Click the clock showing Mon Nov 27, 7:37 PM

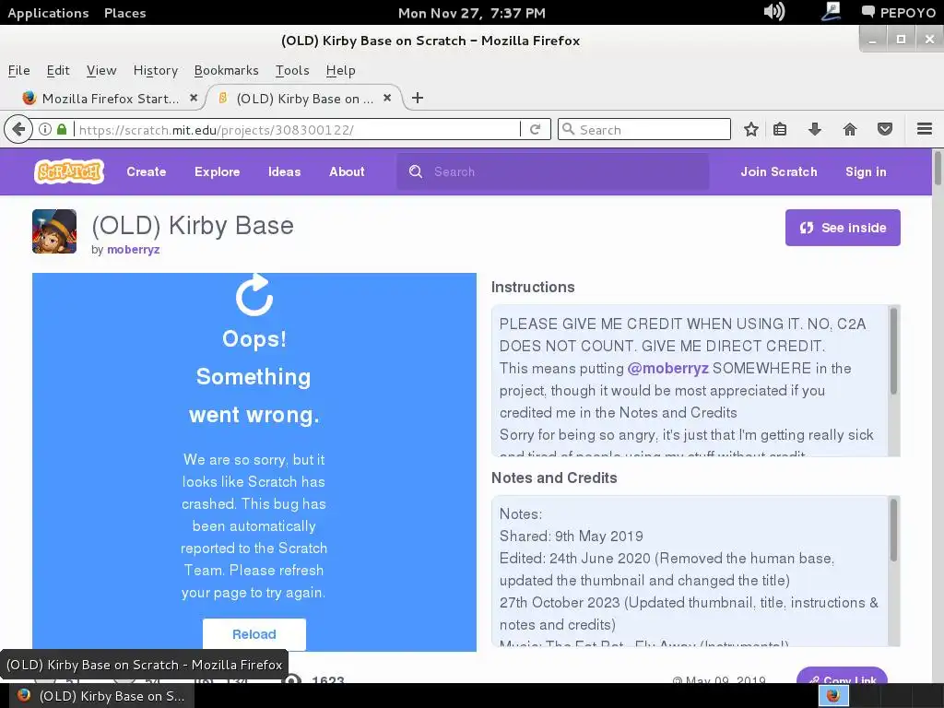pos(471,13)
